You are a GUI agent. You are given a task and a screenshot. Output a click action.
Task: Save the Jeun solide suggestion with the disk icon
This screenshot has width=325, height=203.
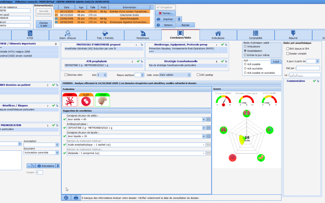[x=209, y=119]
